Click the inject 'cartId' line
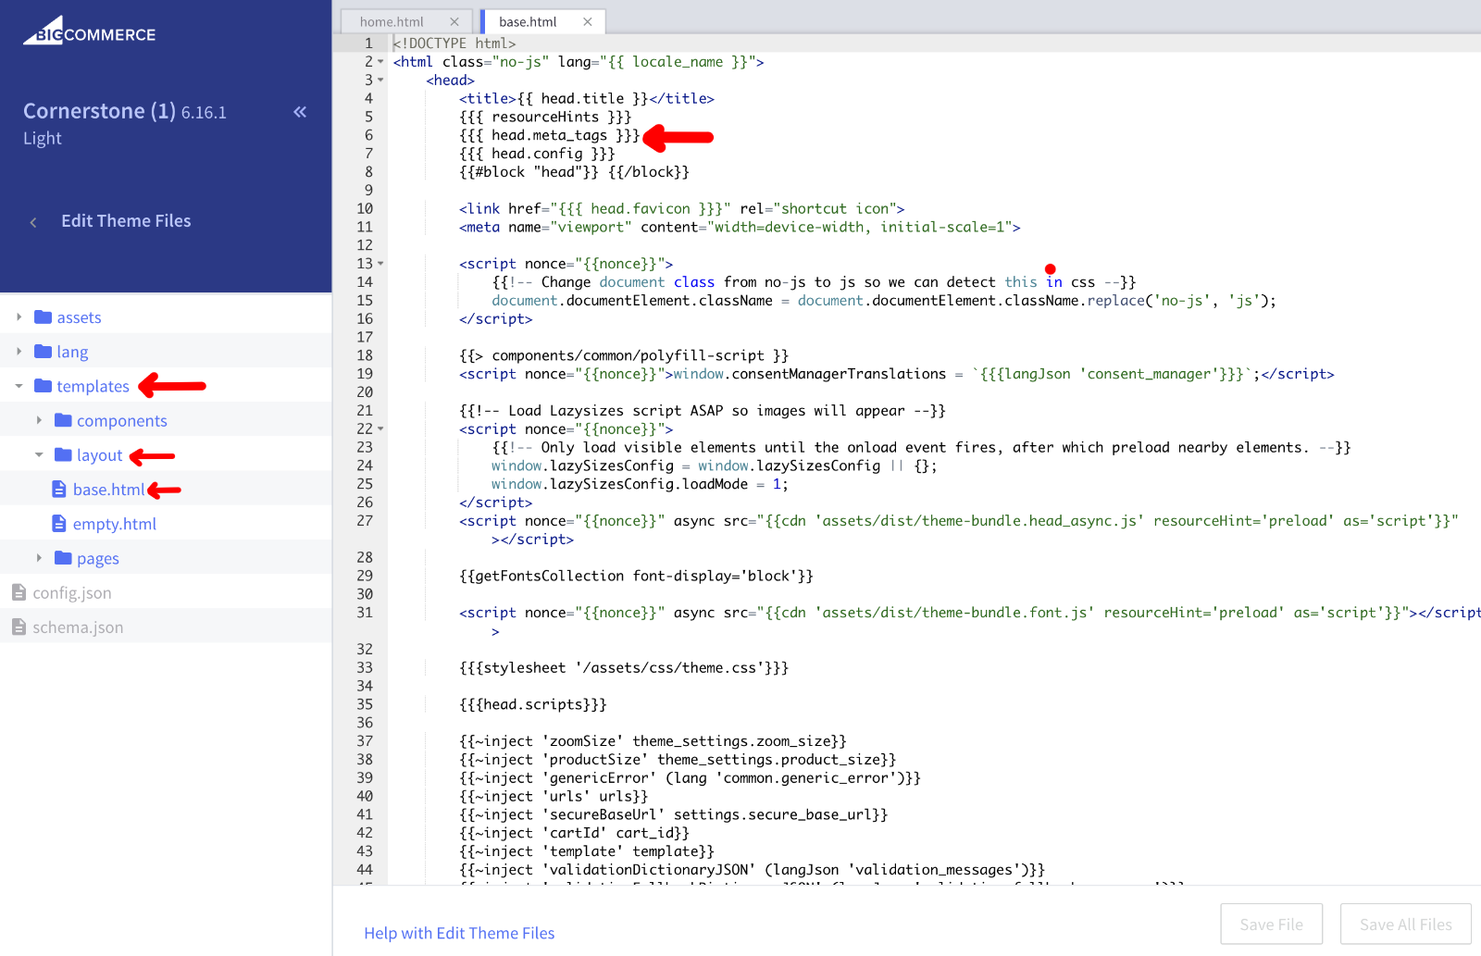Screen dimensions: 1481x956 [x=574, y=833]
